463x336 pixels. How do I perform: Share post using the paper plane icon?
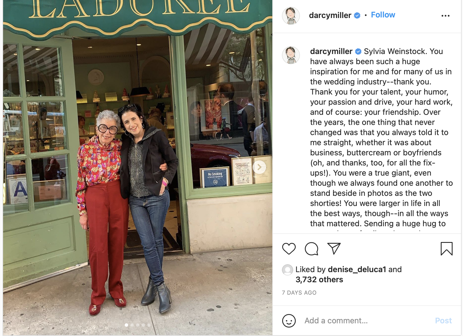pos(334,248)
